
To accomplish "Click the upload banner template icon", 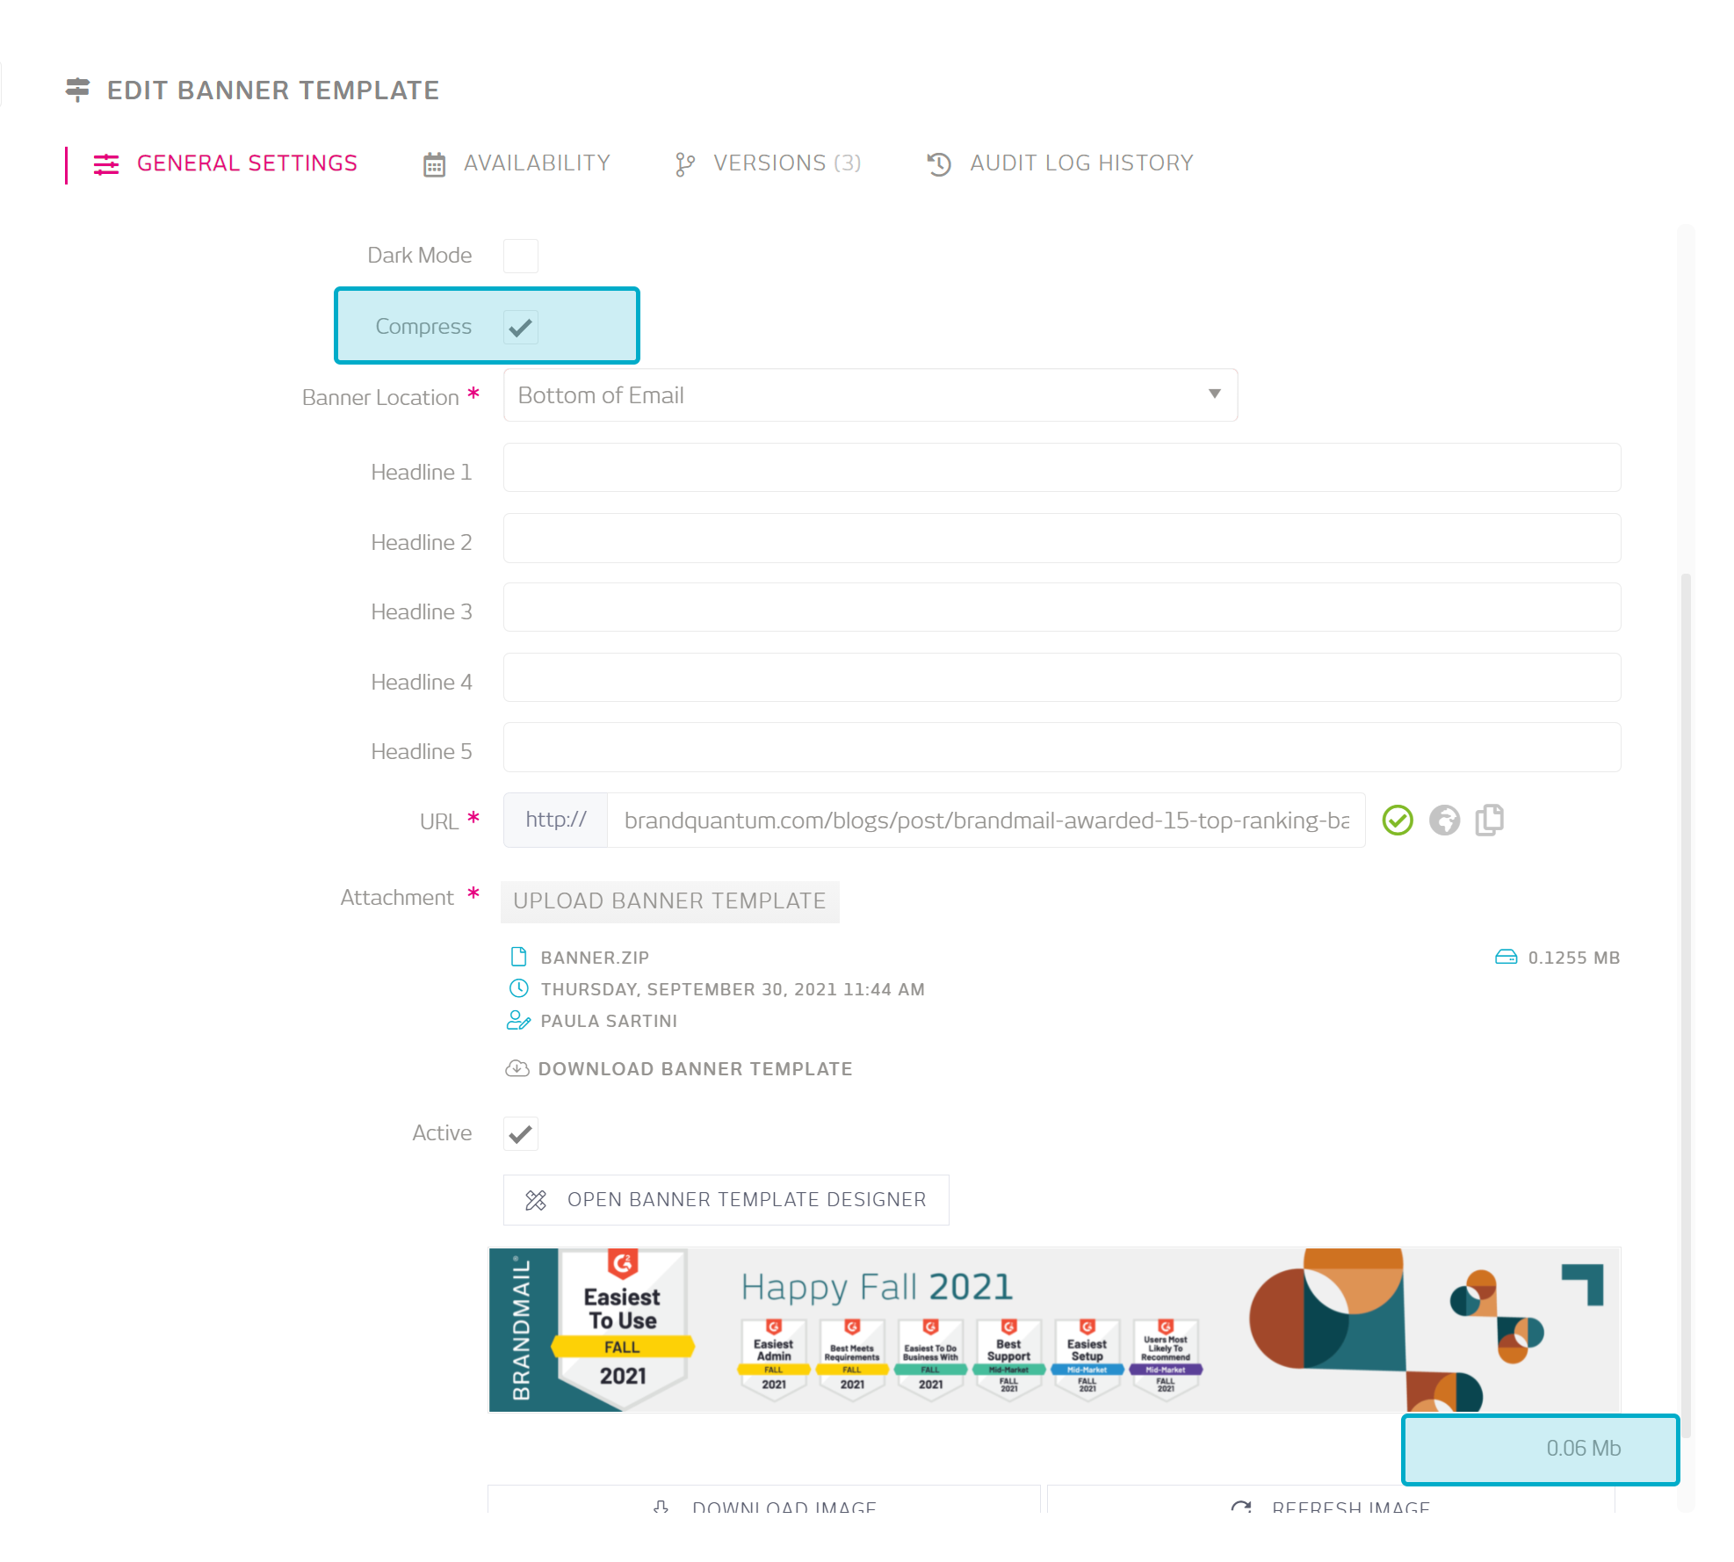I will 669,901.
